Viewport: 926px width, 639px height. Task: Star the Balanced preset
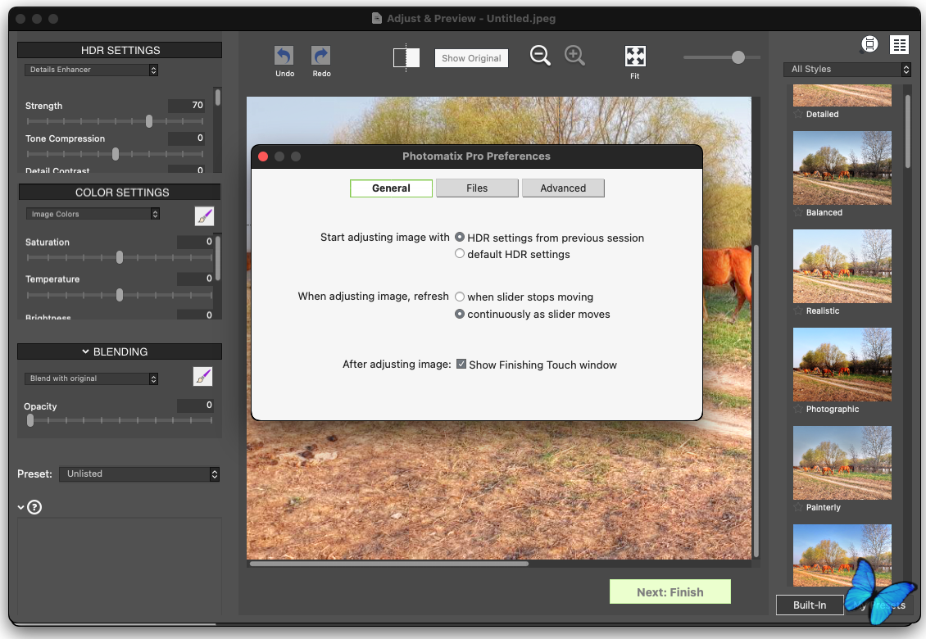click(x=798, y=212)
